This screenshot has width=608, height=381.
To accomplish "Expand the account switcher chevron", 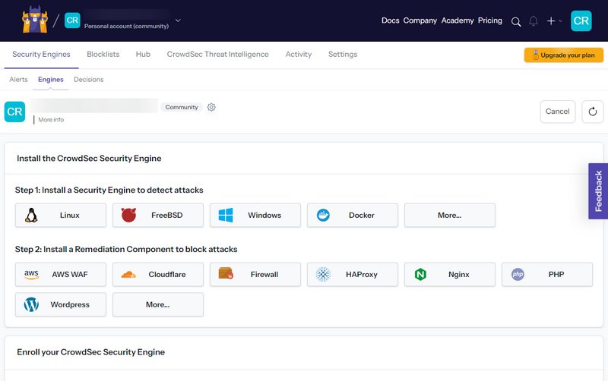I will tap(178, 20).
